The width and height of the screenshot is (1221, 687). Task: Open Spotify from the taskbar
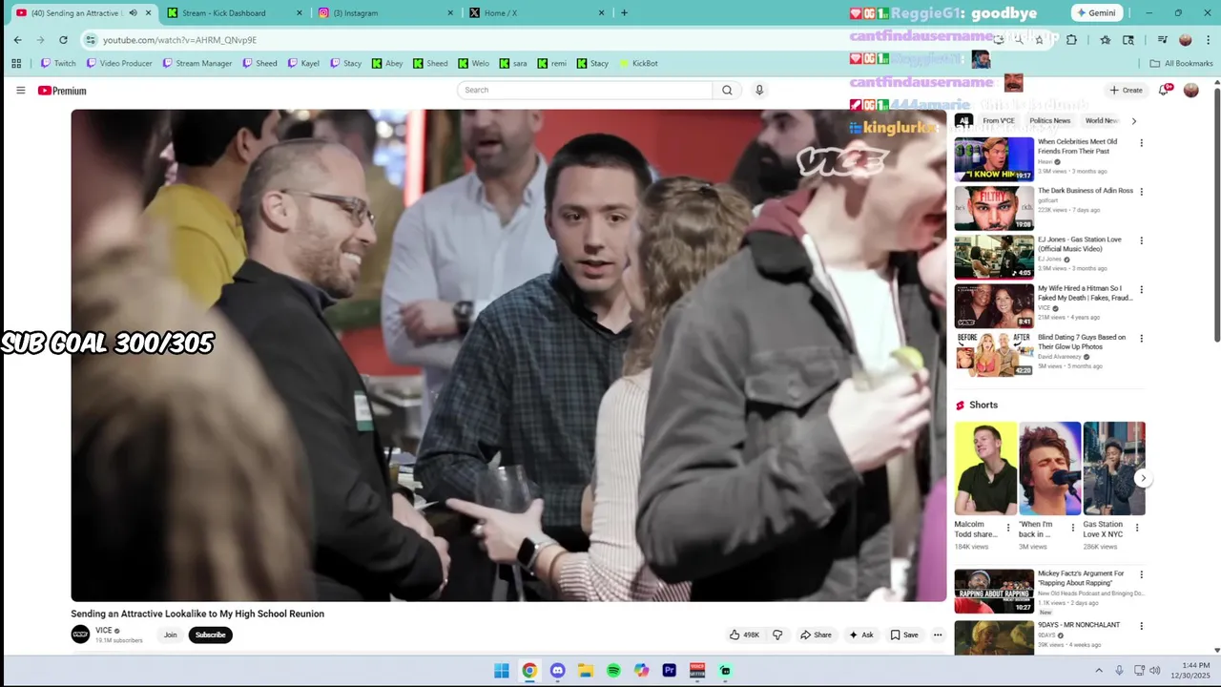(x=613, y=671)
